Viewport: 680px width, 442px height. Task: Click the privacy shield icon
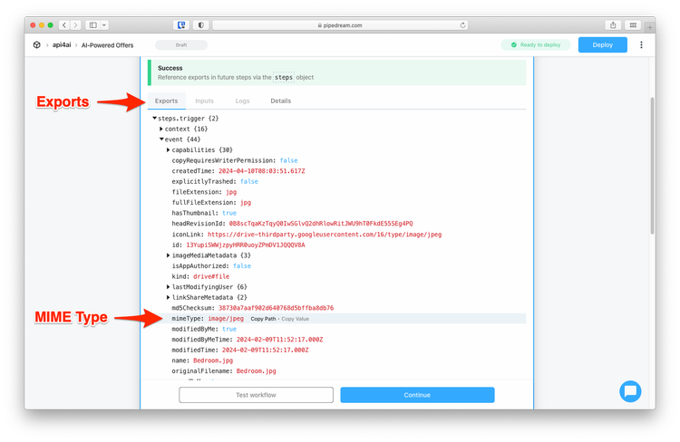click(200, 25)
